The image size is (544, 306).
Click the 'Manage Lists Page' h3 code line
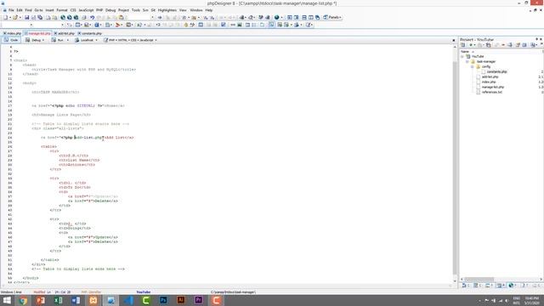(x=61, y=115)
